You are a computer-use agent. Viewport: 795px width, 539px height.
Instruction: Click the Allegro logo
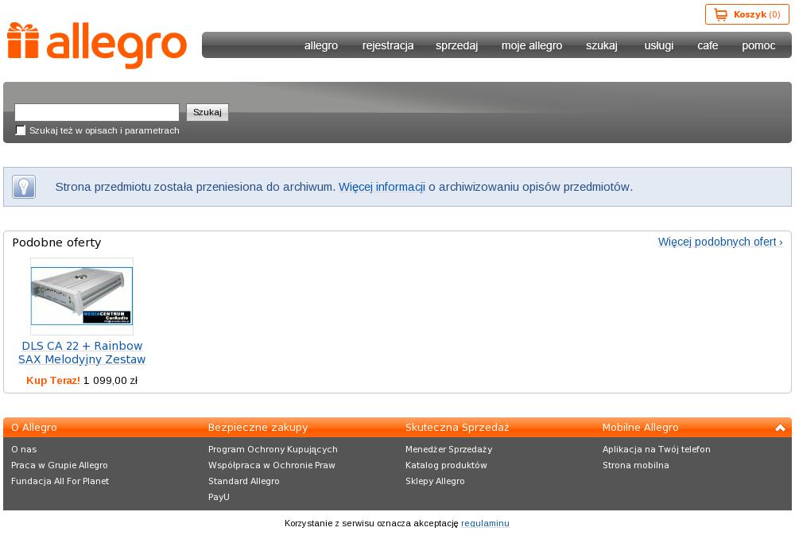click(97, 45)
